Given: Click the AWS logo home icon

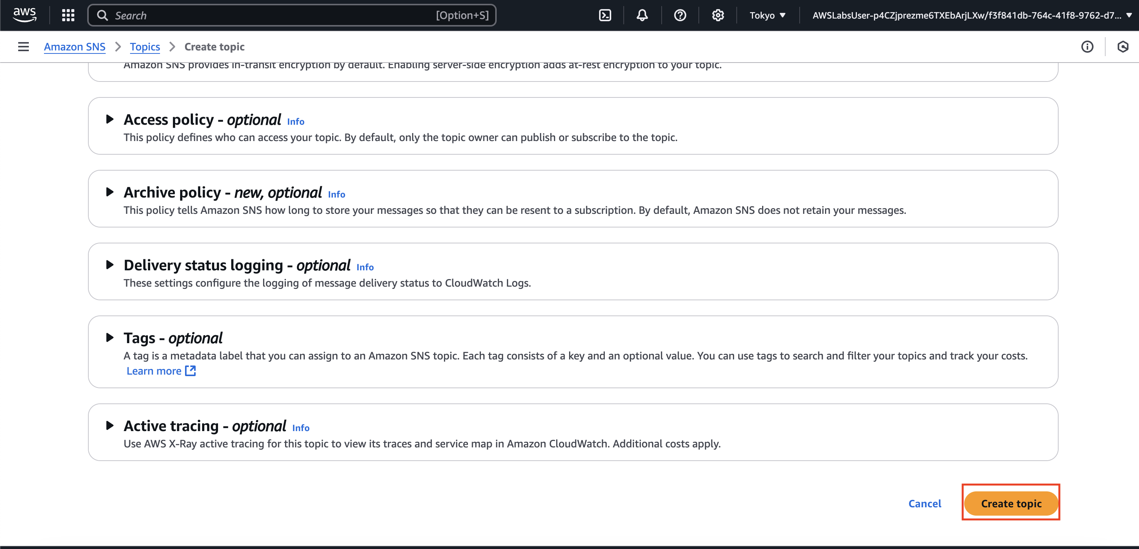Looking at the screenshot, I should tap(24, 15).
